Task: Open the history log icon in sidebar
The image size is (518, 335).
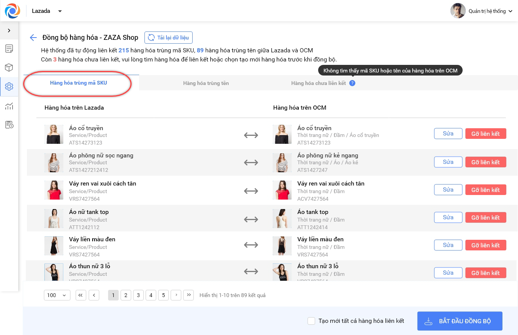Action: pyautogui.click(x=9, y=125)
